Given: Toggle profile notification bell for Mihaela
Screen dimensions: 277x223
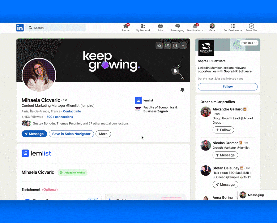Looking at the screenshot, I should [x=182, y=90].
